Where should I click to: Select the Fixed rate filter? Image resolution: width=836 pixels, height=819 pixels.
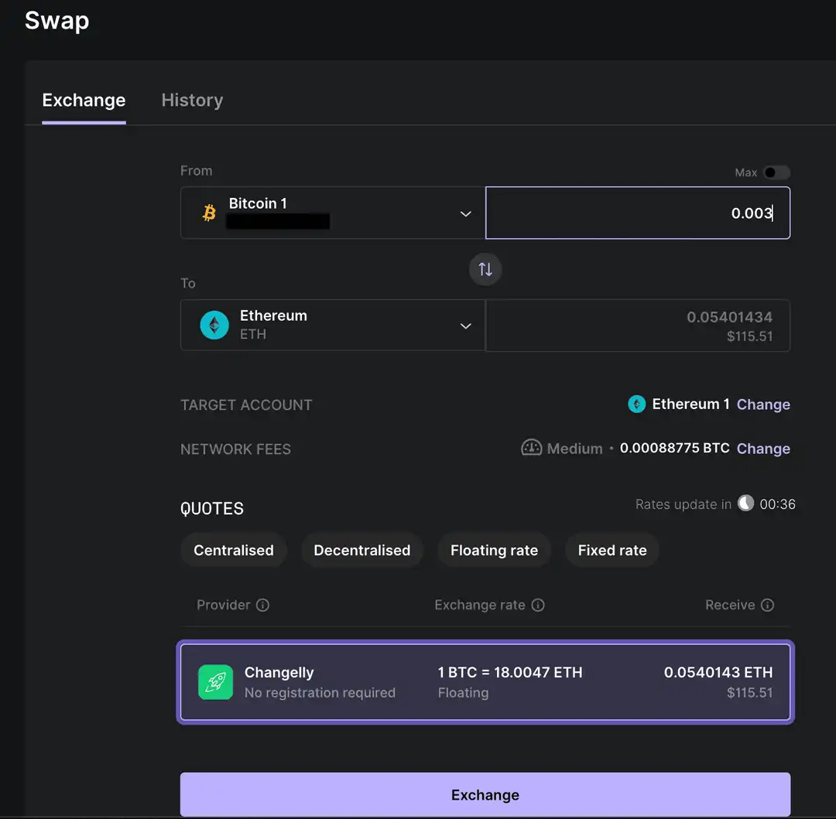612,550
